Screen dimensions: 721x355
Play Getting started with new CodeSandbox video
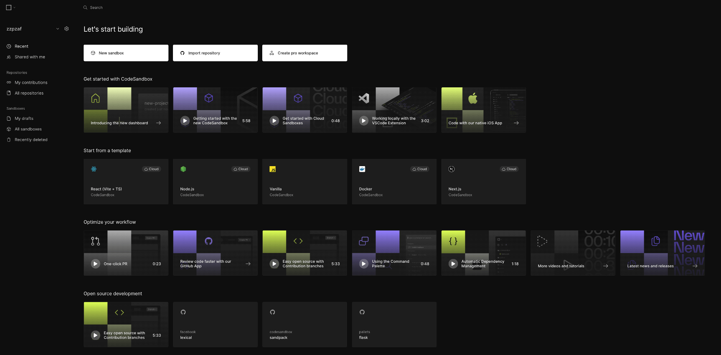tap(185, 121)
